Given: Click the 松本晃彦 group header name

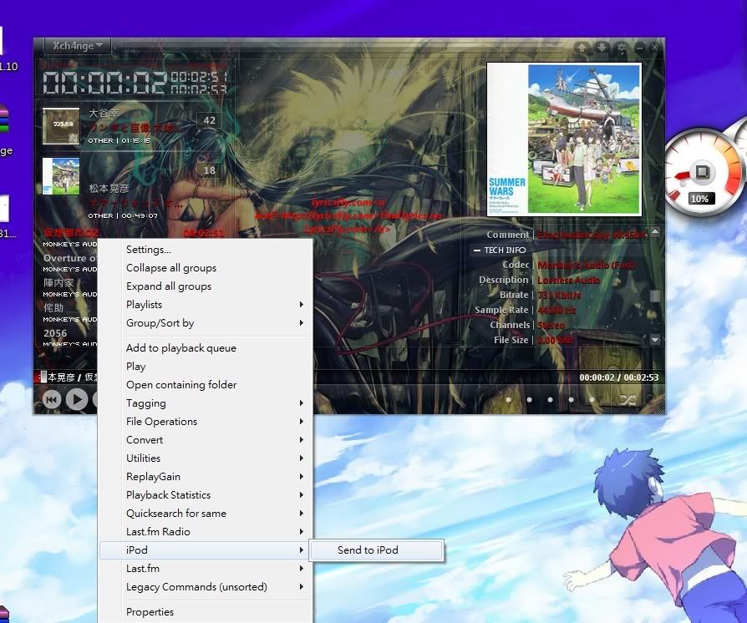Looking at the screenshot, I should (109, 189).
